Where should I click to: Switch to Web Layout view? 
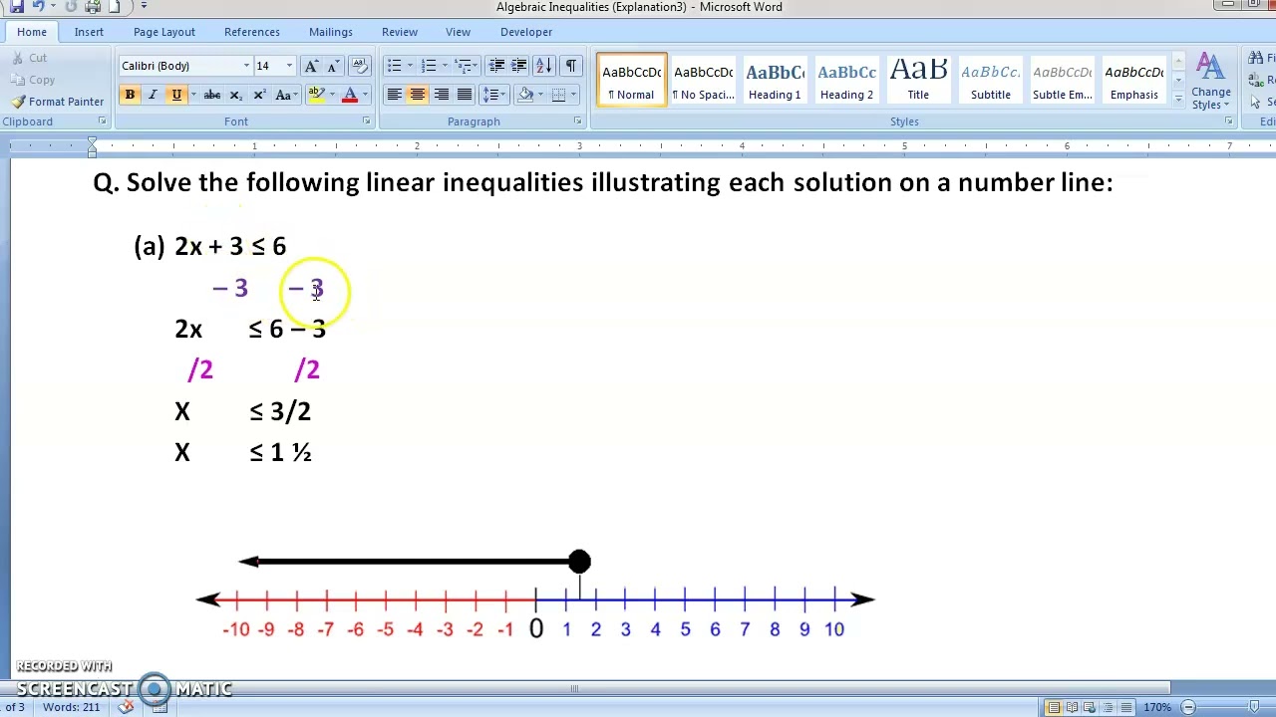coord(1090,707)
